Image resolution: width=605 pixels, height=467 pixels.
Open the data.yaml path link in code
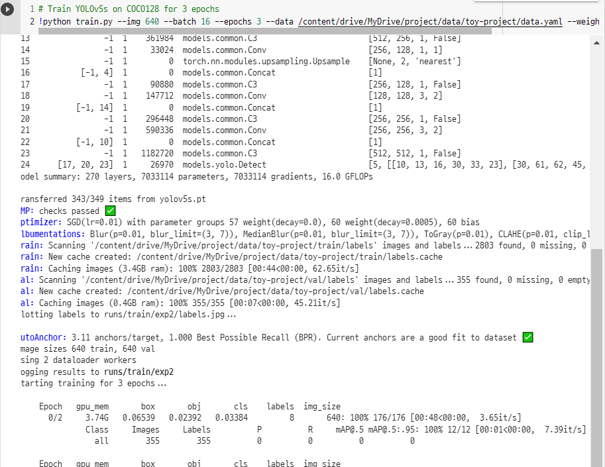click(430, 22)
